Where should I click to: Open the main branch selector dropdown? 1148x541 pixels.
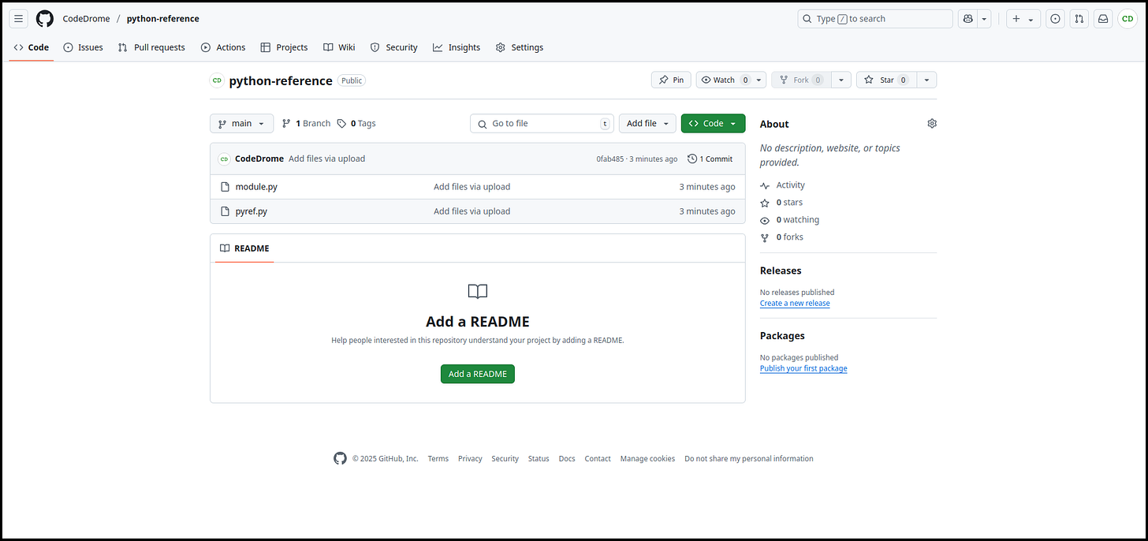click(x=241, y=123)
